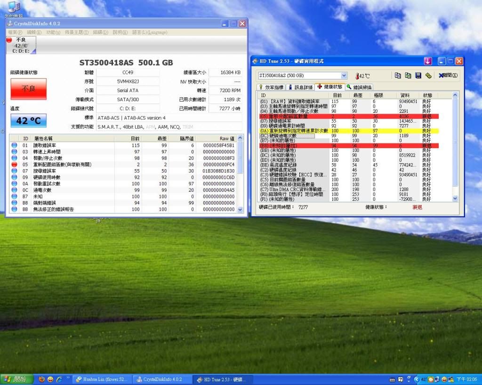Switch to the 錯誤掃描 error scan tab
The image size is (482, 385).
click(360, 87)
